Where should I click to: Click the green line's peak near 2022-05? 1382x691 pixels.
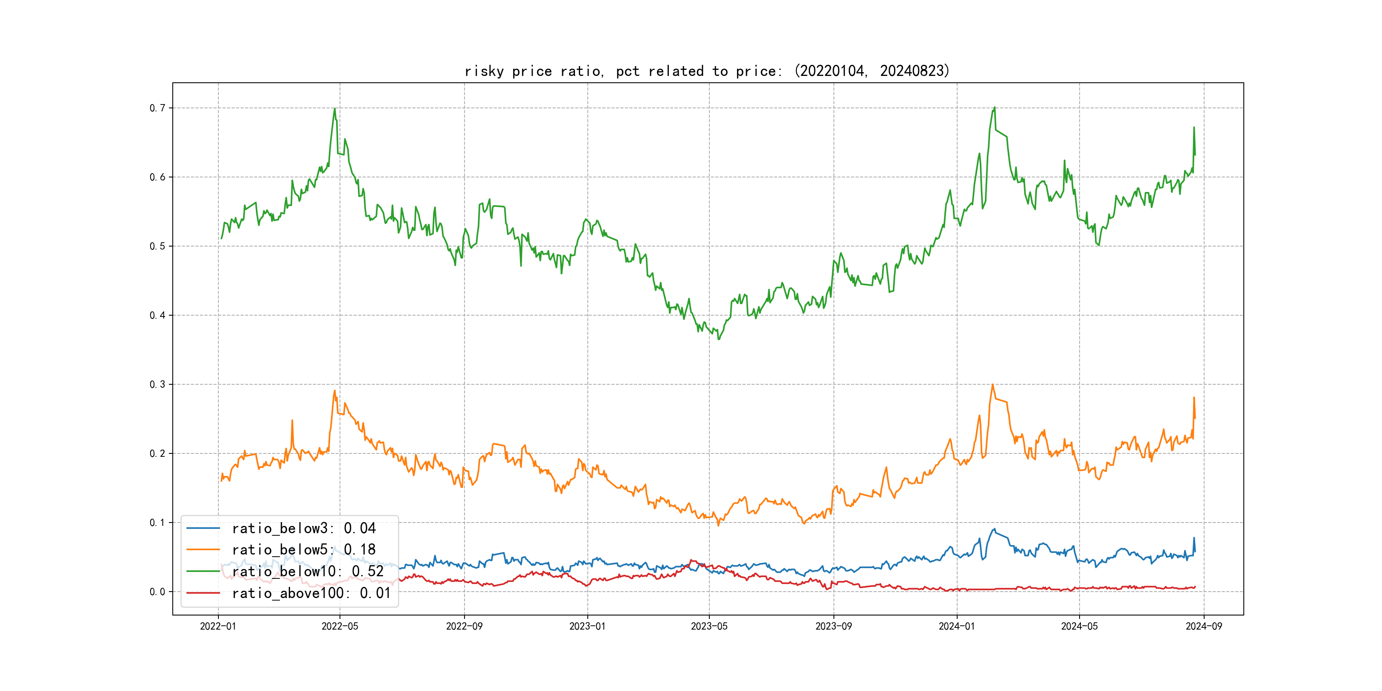click(335, 109)
